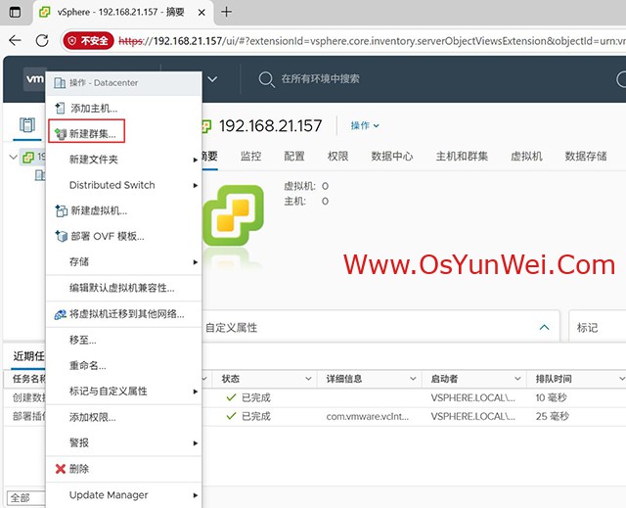Switch to the 权限 tab
The width and height of the screenshot is (626, 508).
pos(337,157)
